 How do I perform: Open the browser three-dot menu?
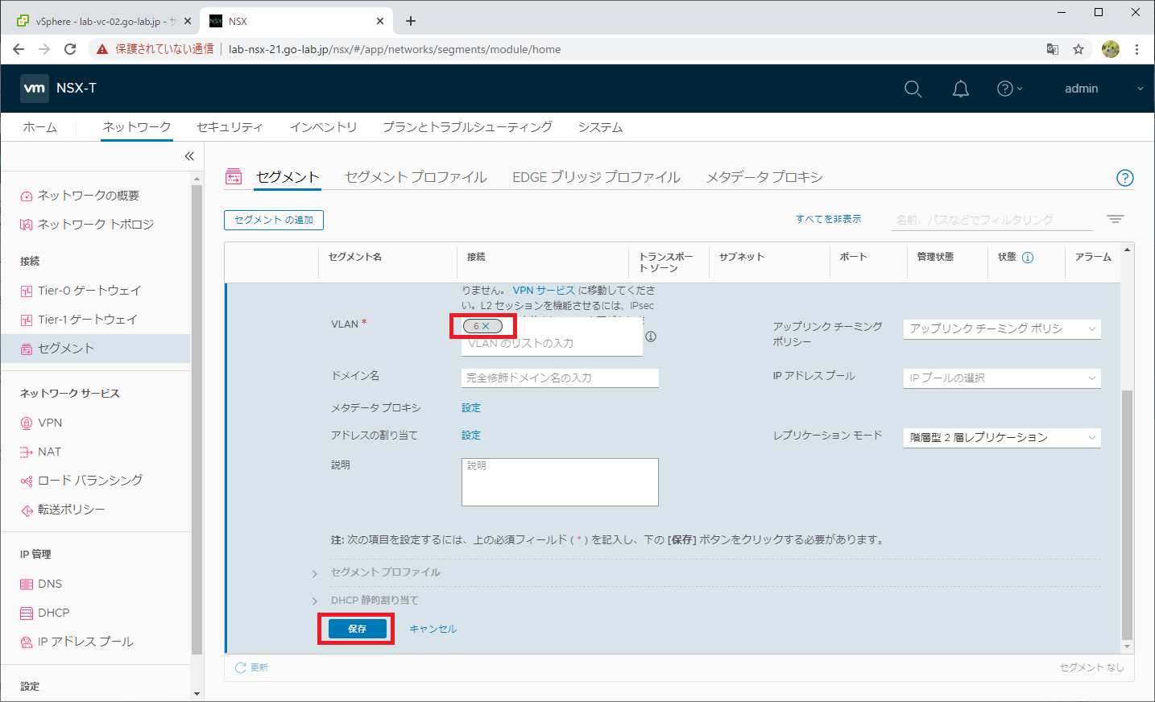[1136, 49]
